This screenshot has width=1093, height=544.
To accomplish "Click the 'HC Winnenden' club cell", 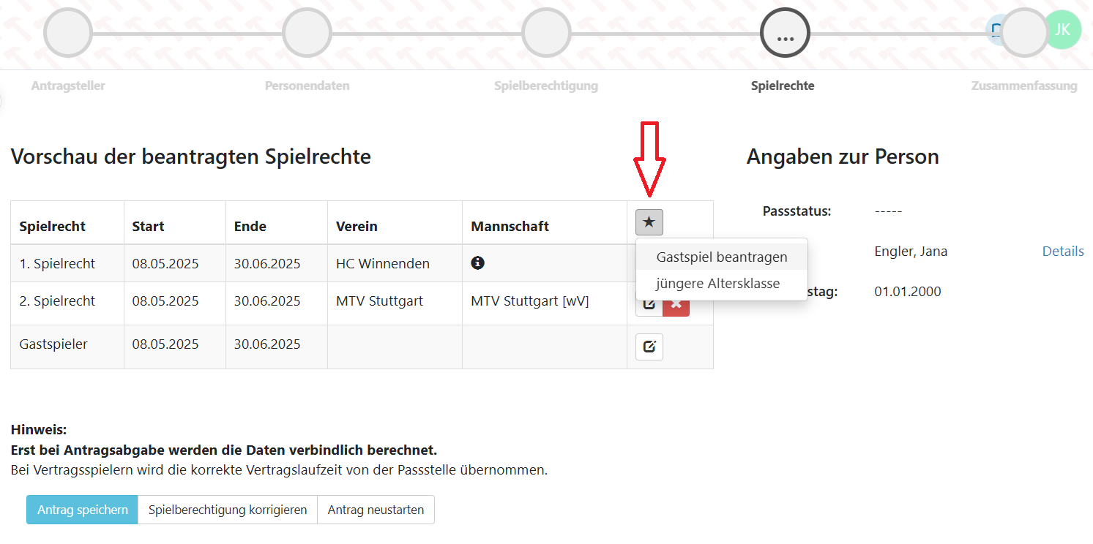I will tap(382, 264).
